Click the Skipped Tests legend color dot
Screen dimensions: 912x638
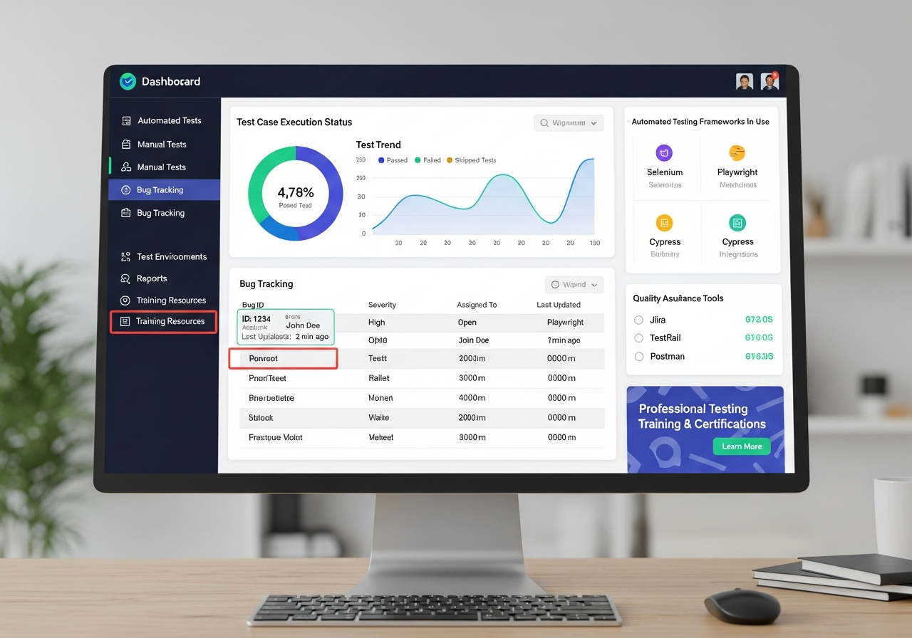[x=450, y=161]
